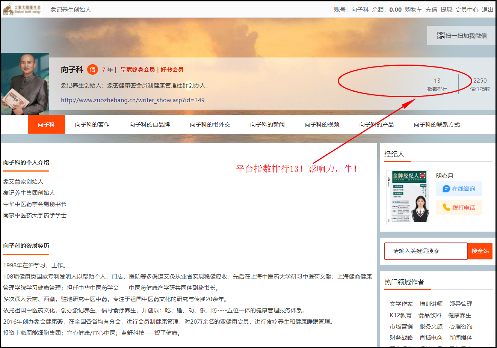Open 向子科 profile portrait photo
This screenshot has width=497, height=348.
[25, 84]
